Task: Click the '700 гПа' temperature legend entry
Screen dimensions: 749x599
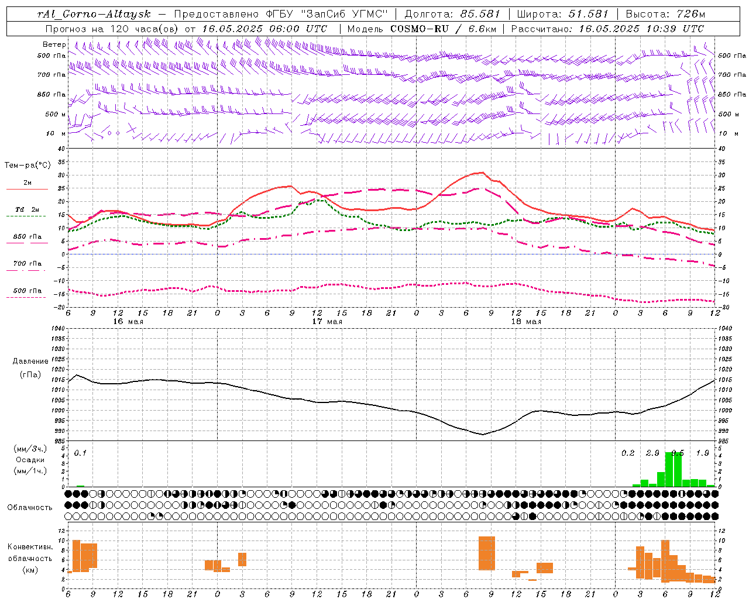Action: (x=28, y=264)
